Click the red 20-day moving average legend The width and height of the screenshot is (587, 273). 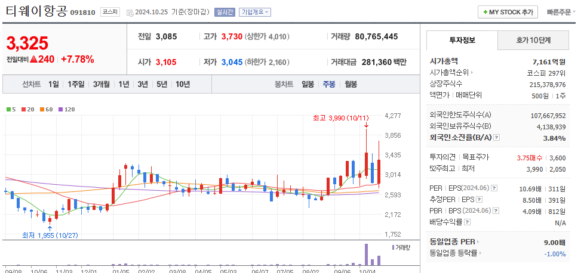27,110
